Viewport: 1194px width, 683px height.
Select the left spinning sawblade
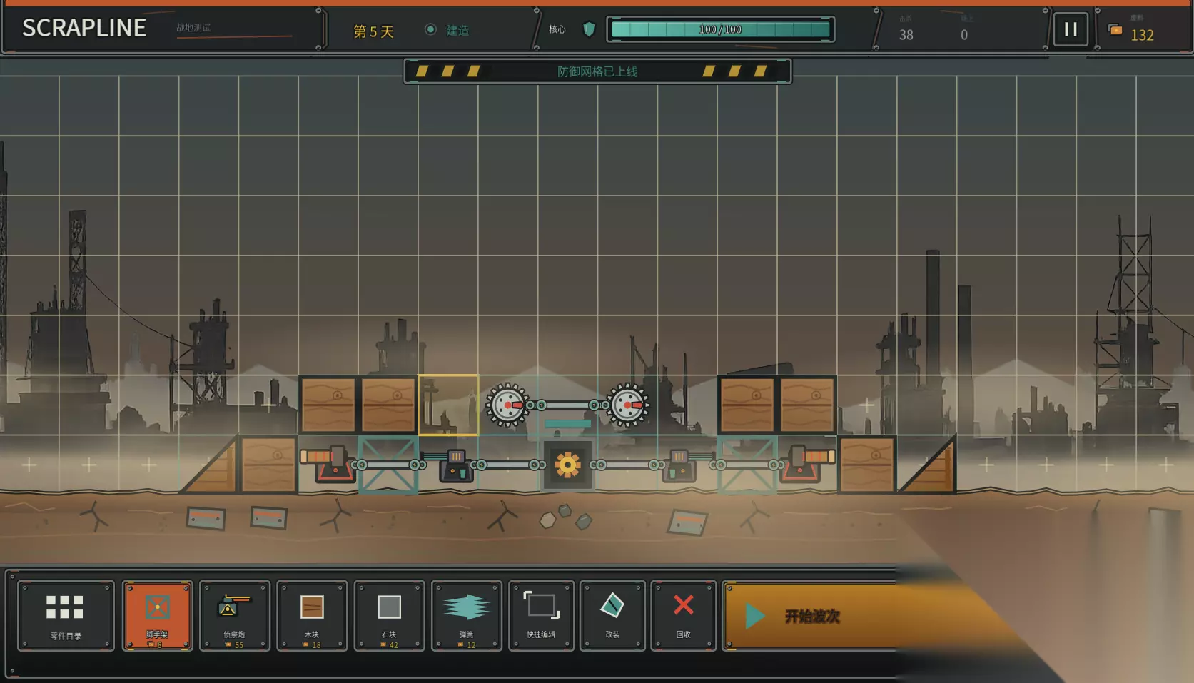coord(507,405)
